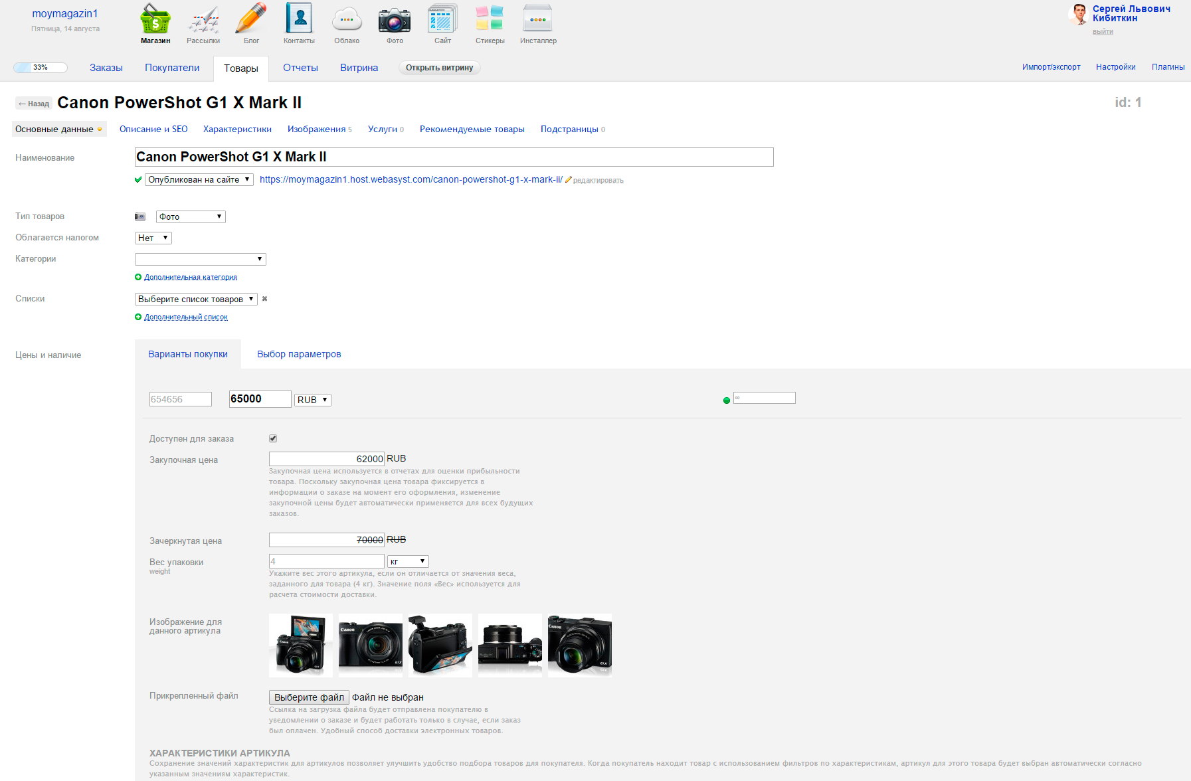Switch to the Товары tab
The width and height of the screenshot is (1191, 781).
tap(241, 68)
